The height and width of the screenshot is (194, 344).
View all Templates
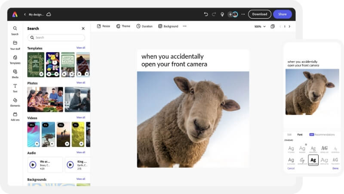[x=81, y=48]
